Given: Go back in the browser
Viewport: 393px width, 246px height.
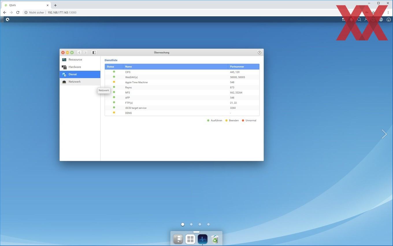Looking at the screenshot, I should (x=5, y=12).
